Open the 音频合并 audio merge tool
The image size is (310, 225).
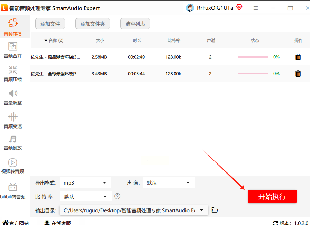(13, 50)
